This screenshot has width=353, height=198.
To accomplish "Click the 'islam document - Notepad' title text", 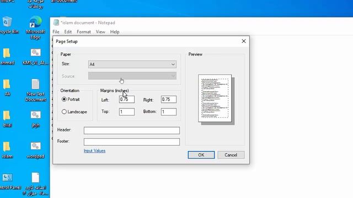I will tap(88, 23).
